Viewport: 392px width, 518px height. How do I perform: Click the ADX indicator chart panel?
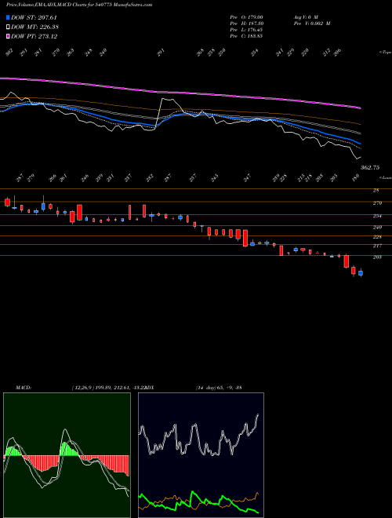tap(201, 455)
